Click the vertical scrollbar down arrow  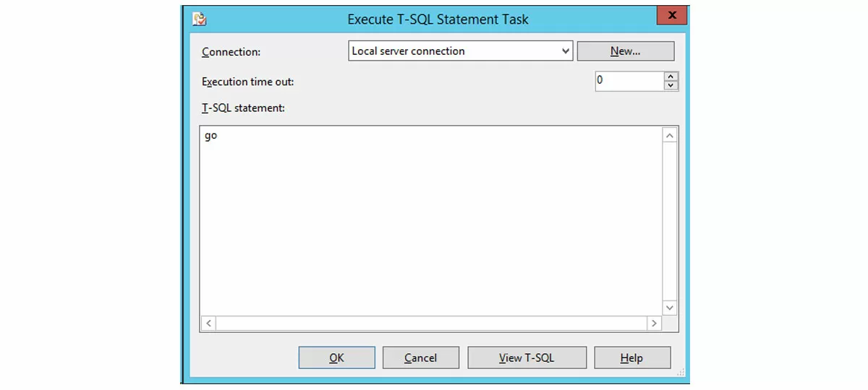click(670, 308)
